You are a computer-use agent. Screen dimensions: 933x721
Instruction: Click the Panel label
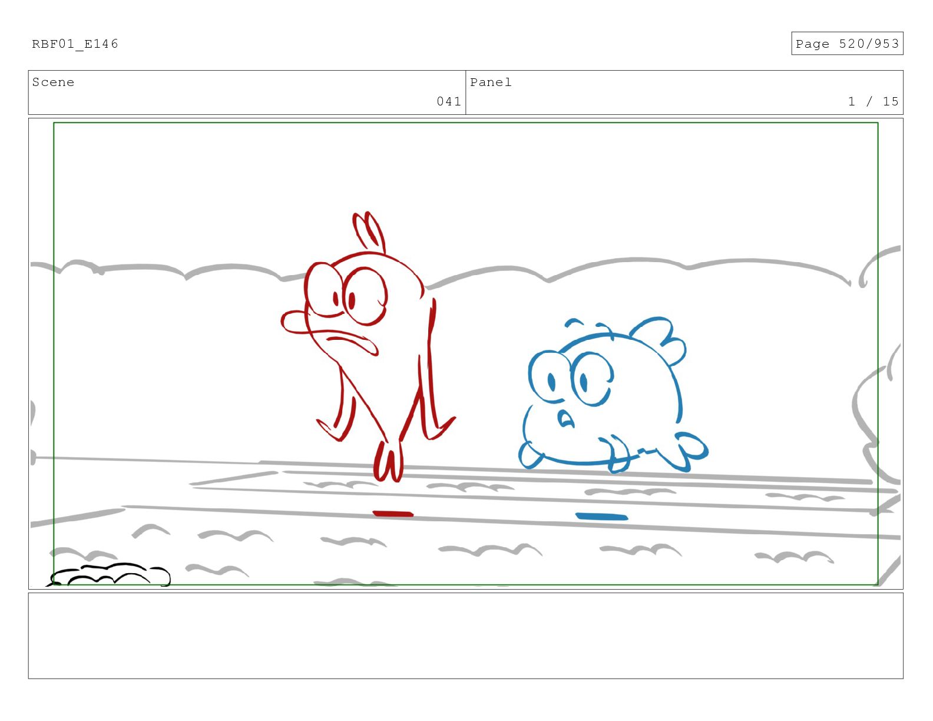pos(491,82)
